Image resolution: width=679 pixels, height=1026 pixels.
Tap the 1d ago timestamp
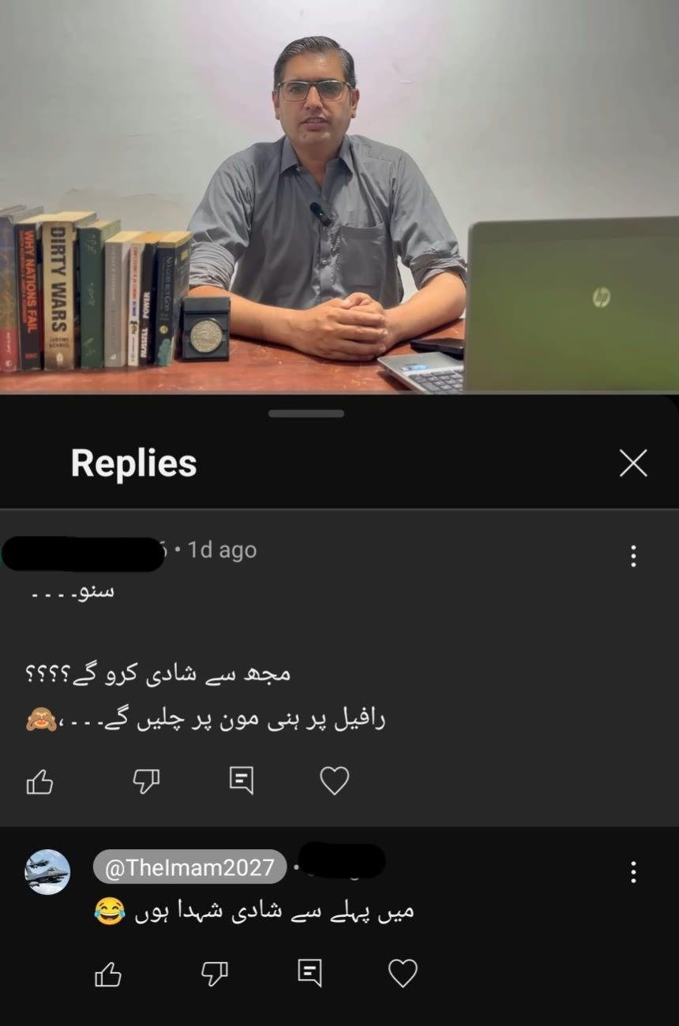pyautogui.click(x=222, y=549)
